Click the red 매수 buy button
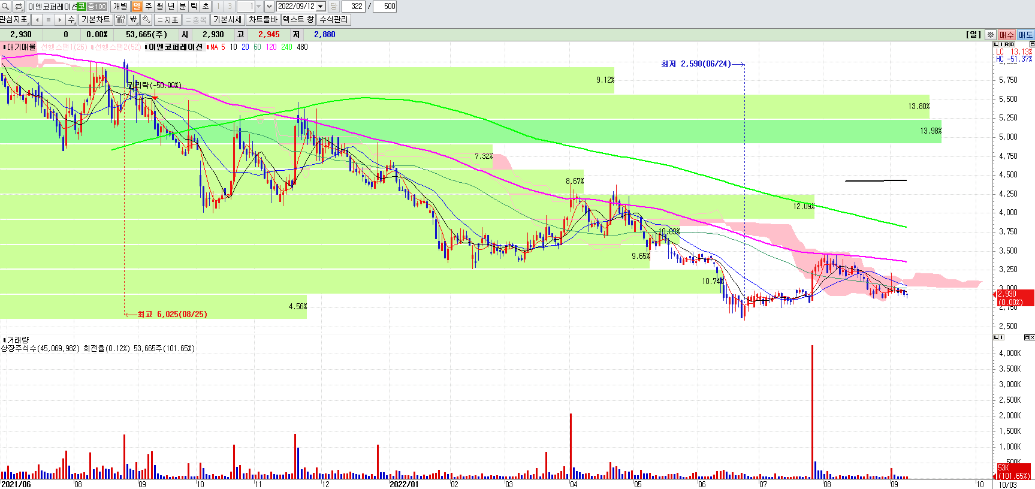Screen dimensions: 1035x489 point(1007,35)
